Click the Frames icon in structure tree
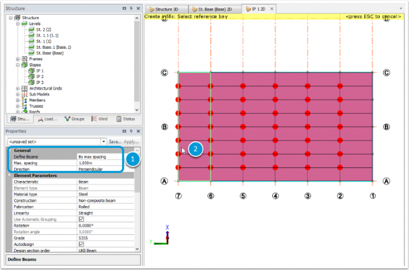The height and width of the screenshot is (270, 409). click(25, 59)
